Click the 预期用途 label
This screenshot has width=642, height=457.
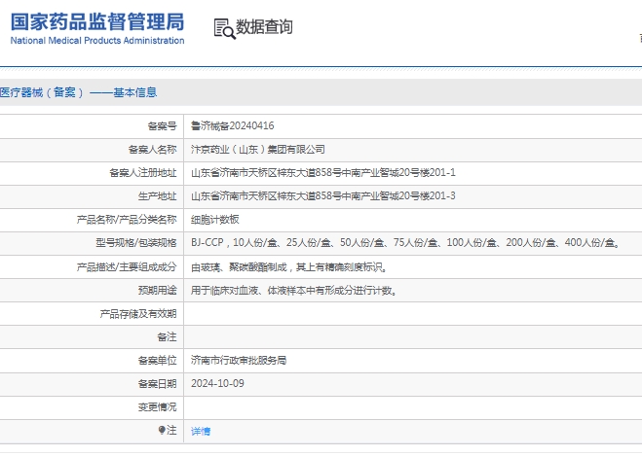tap(157, 290)
